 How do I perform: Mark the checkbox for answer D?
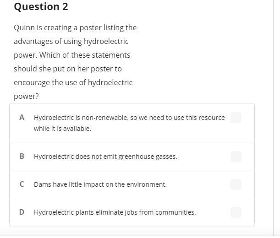tap(236, 212)
